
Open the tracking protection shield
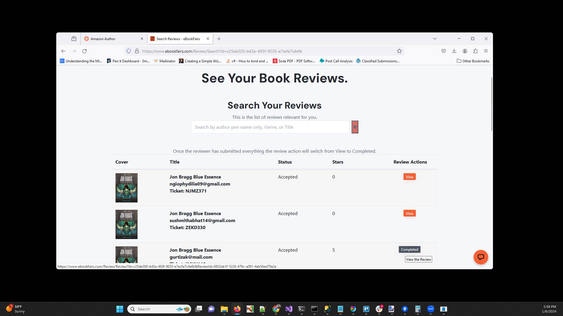tap(129, 51)
